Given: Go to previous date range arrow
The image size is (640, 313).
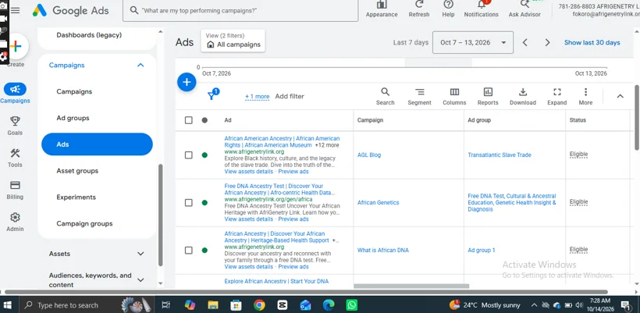Looking at the screenshot, I should tap(525, 42).
